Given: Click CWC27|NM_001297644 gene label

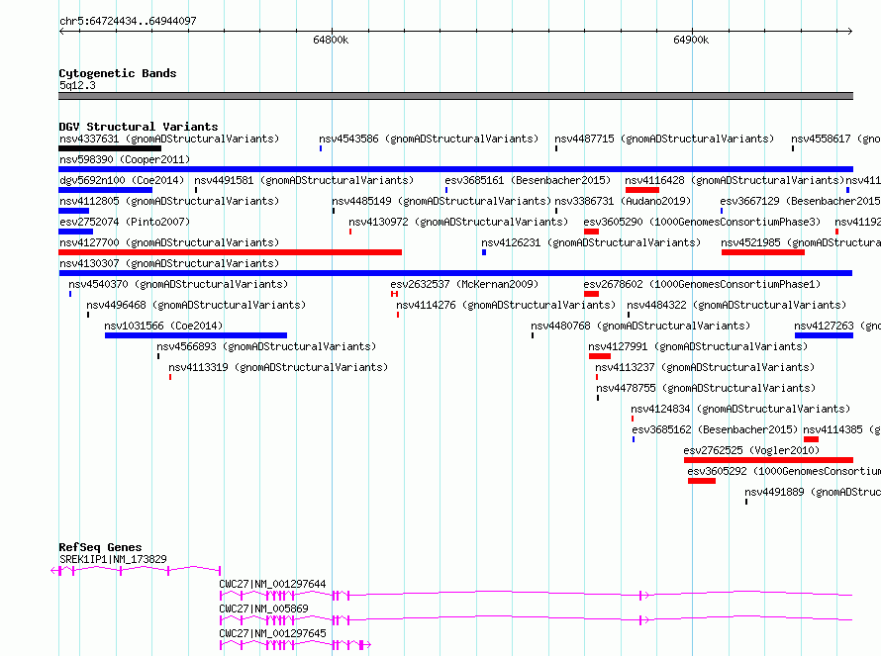Looking at the screenshot, I should [x=272, y=584].
